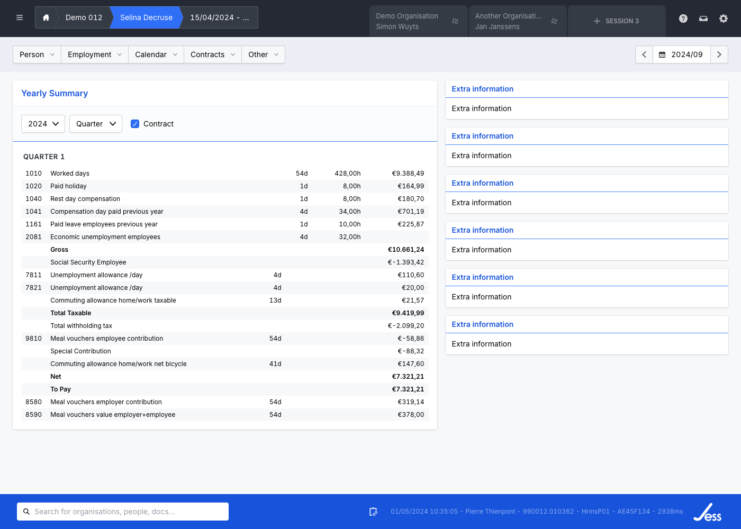Go to next month arrow
Viewport: 741px width, 529px height.
coord(719,54)
